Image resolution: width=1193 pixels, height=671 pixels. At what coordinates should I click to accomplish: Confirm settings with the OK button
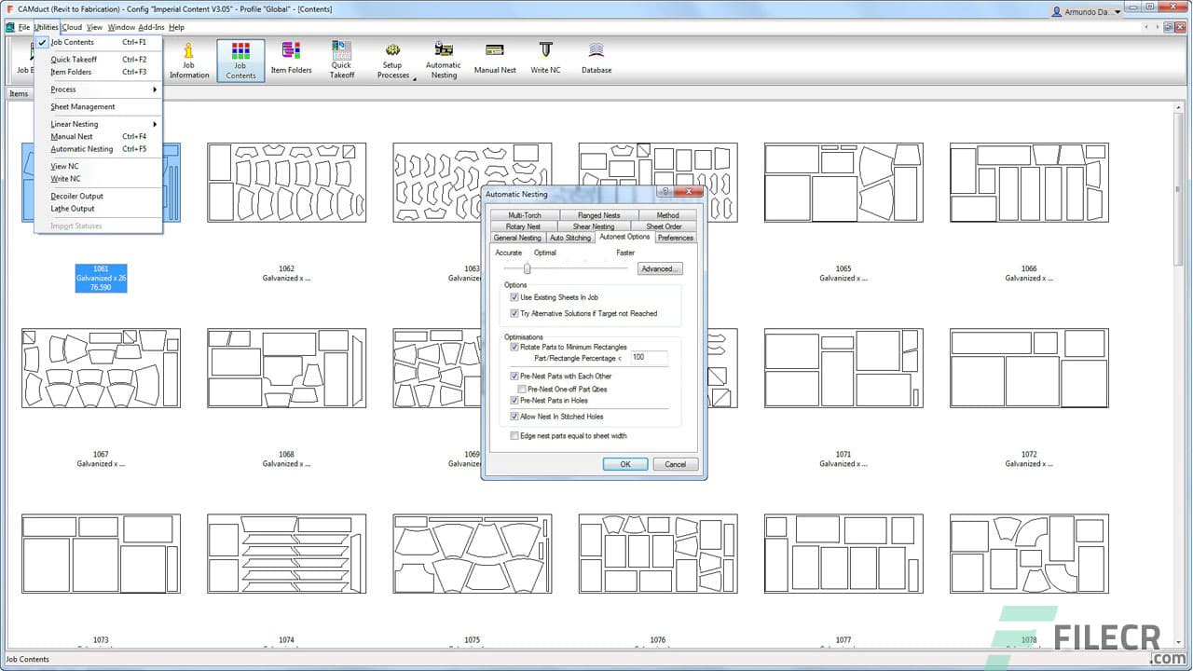(x=624, y=463)
